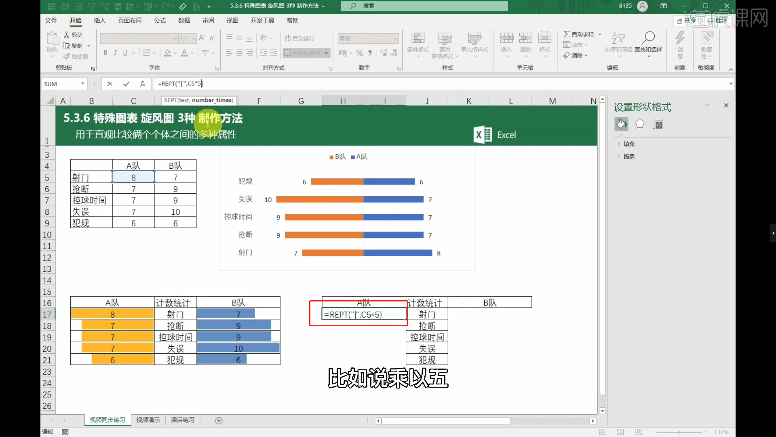This screenshot has height=437, width=776.
Task: Click inside the formula bar text
Action: (x=181, y=84)
